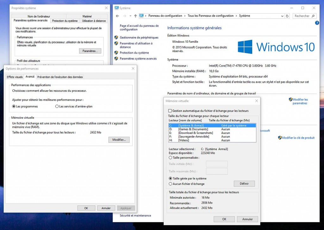Click Modifier... button in Mémoire virtuelle section

(119, 140)
